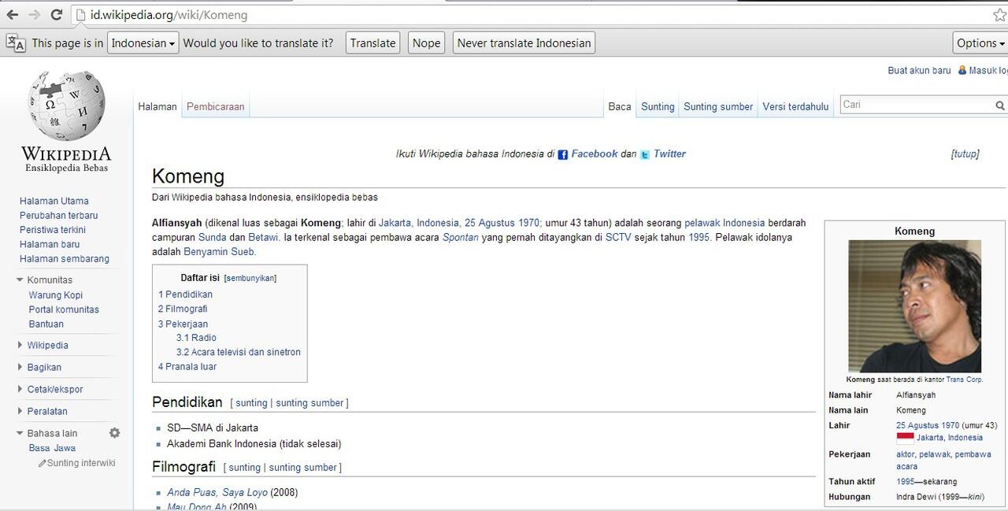Viewport: 1008px width, 511px height.
Task: Close the banner using tutup link
Action: 965,154
